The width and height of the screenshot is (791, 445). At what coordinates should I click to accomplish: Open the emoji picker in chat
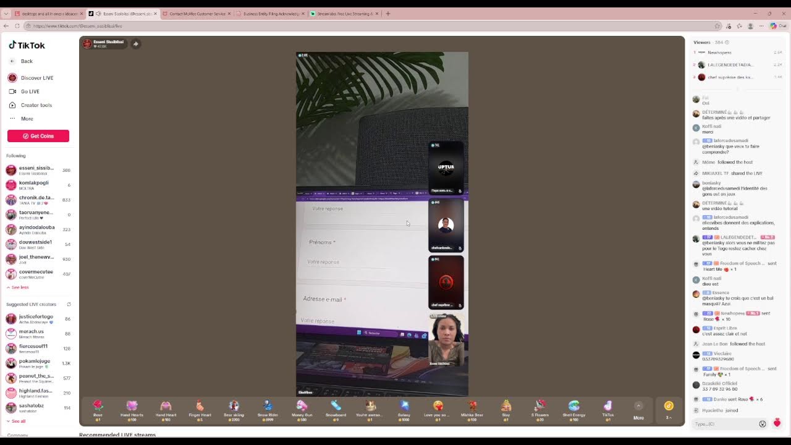click(762, 424)
